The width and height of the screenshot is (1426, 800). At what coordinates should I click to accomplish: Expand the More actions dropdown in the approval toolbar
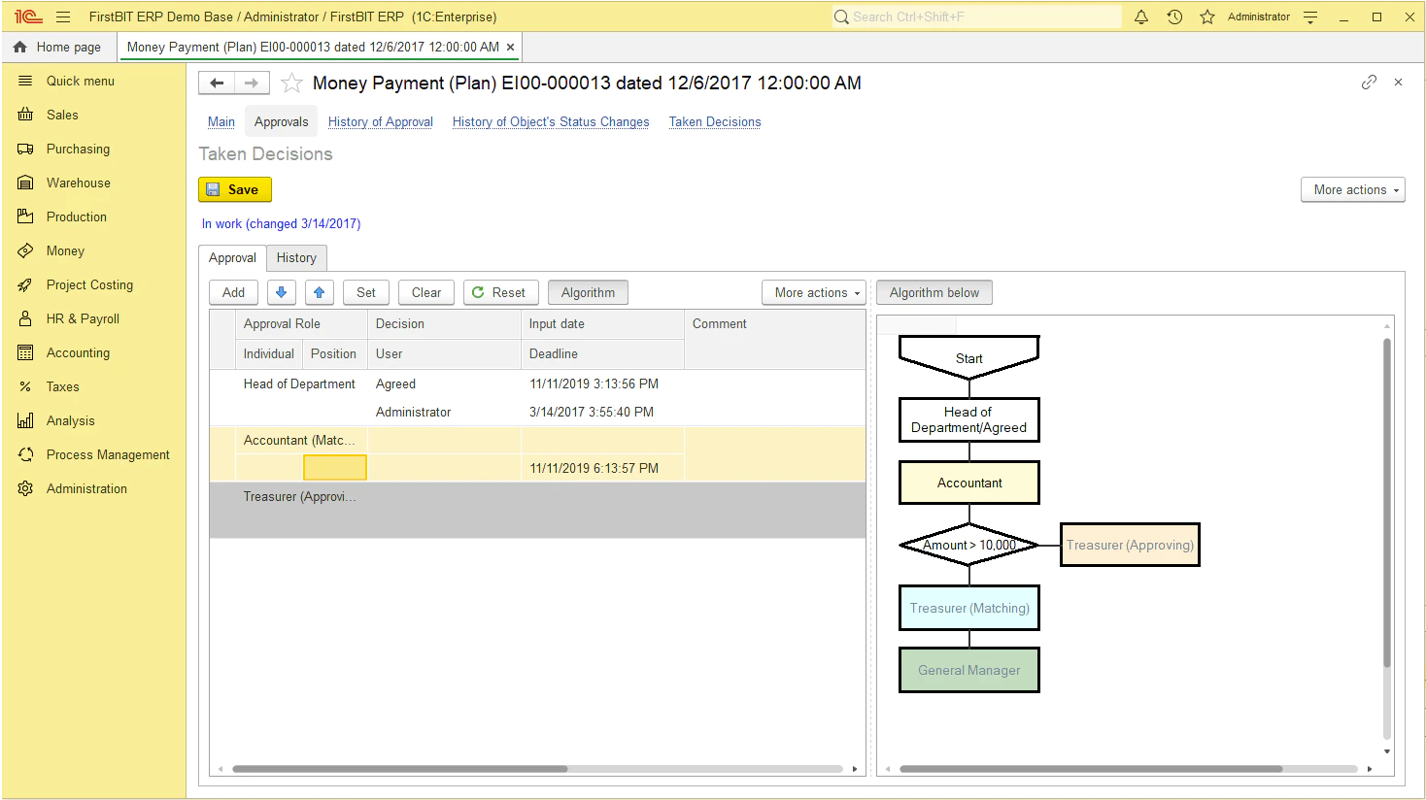(814, 292)
